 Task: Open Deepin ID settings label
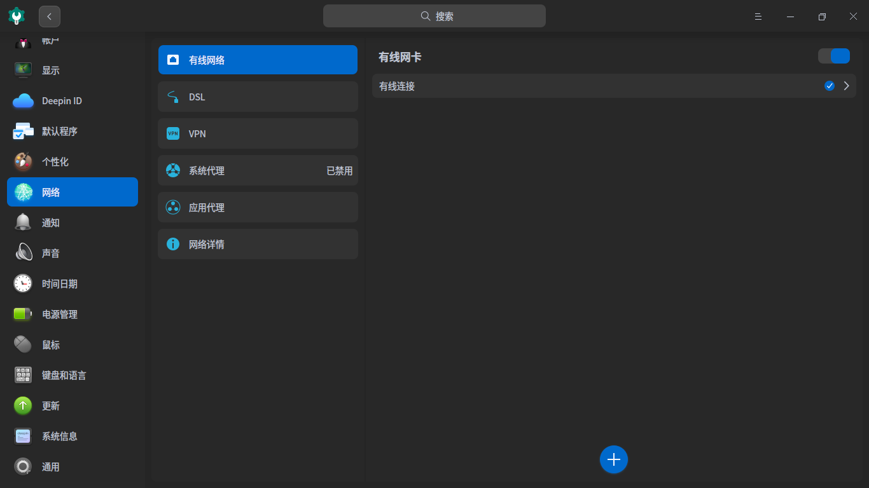[x=62, y=101]
